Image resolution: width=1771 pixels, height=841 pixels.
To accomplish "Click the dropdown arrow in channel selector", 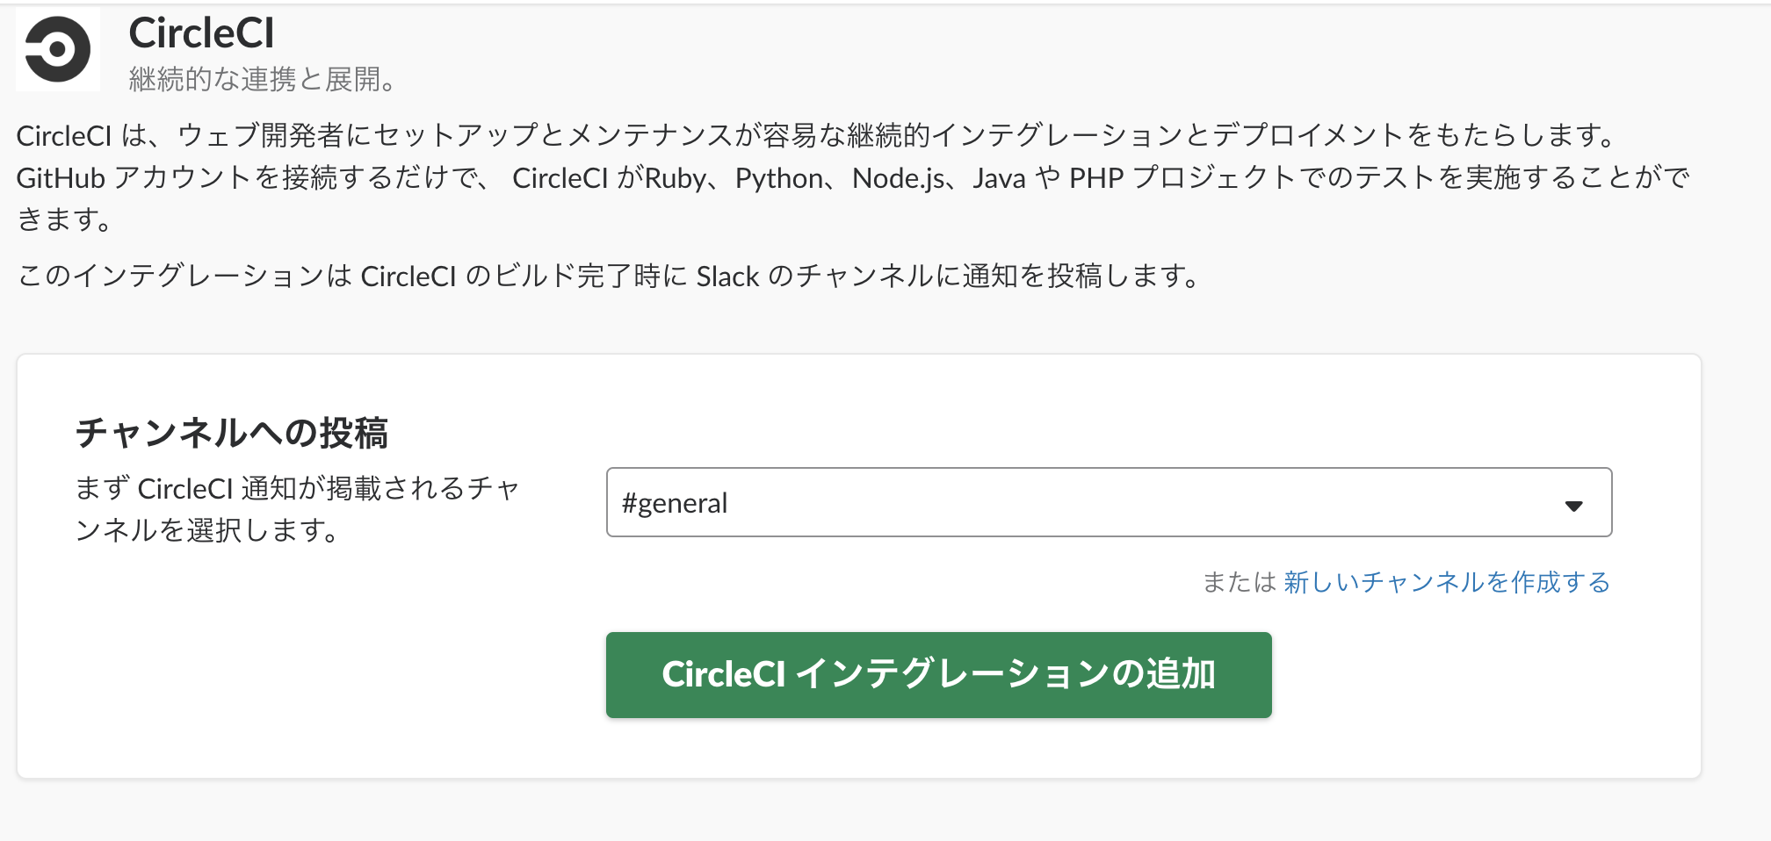I will 1573,506.
